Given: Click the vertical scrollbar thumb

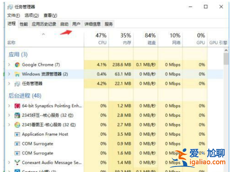Looking at the screenshot, I should coord(226,59).
